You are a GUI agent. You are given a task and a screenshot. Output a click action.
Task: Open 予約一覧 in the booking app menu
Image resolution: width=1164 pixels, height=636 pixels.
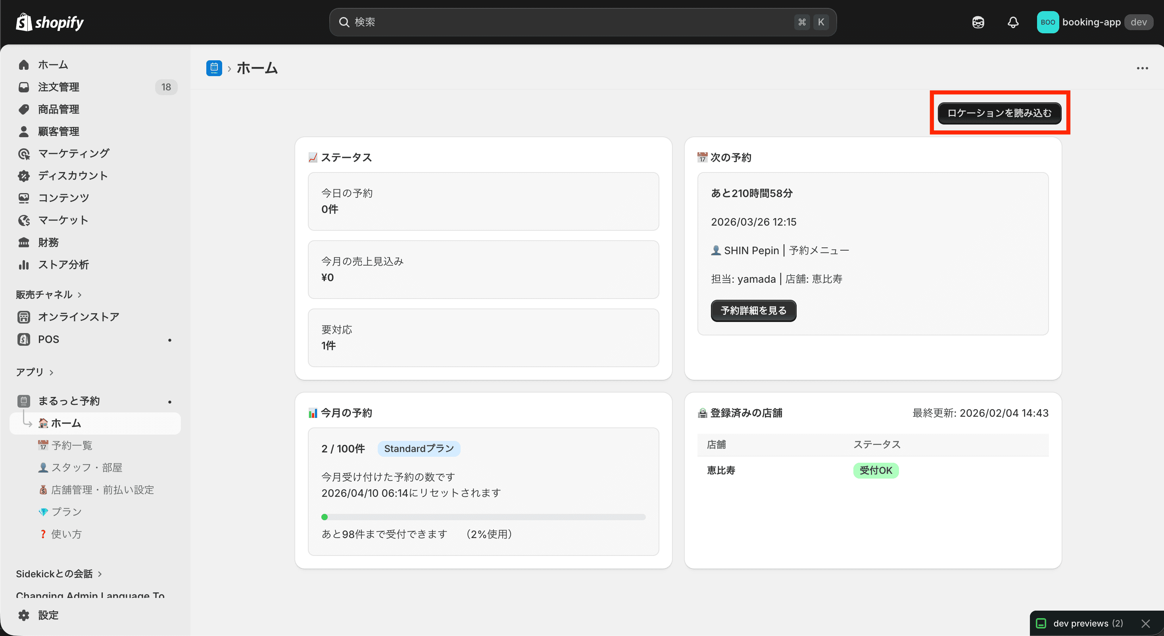(x=71, y=445)
